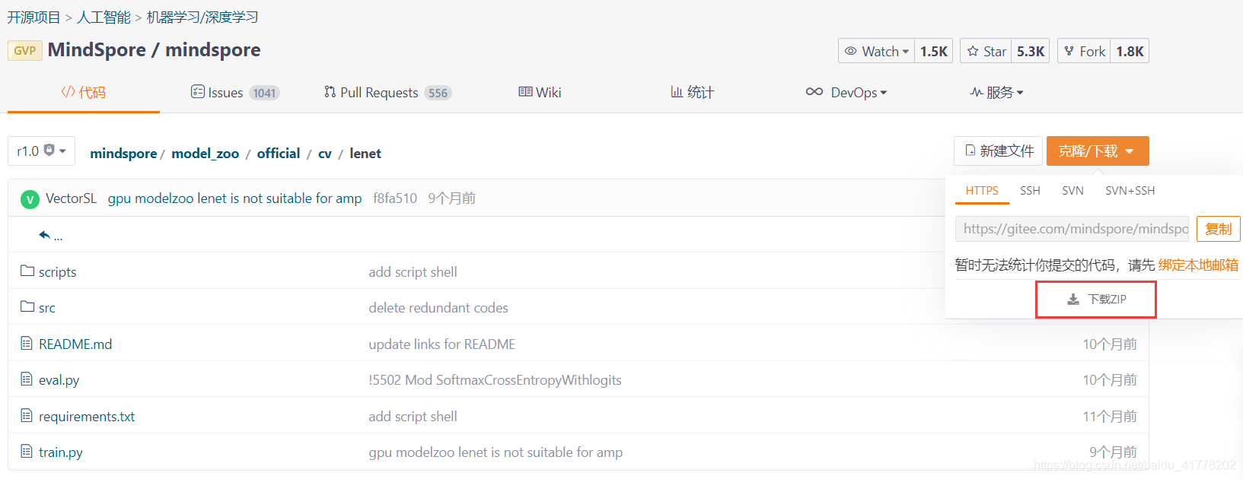Open the 开源项目 breadcrumb link
The width and height of the screenshot is (1243, 479).
[33, 17]
